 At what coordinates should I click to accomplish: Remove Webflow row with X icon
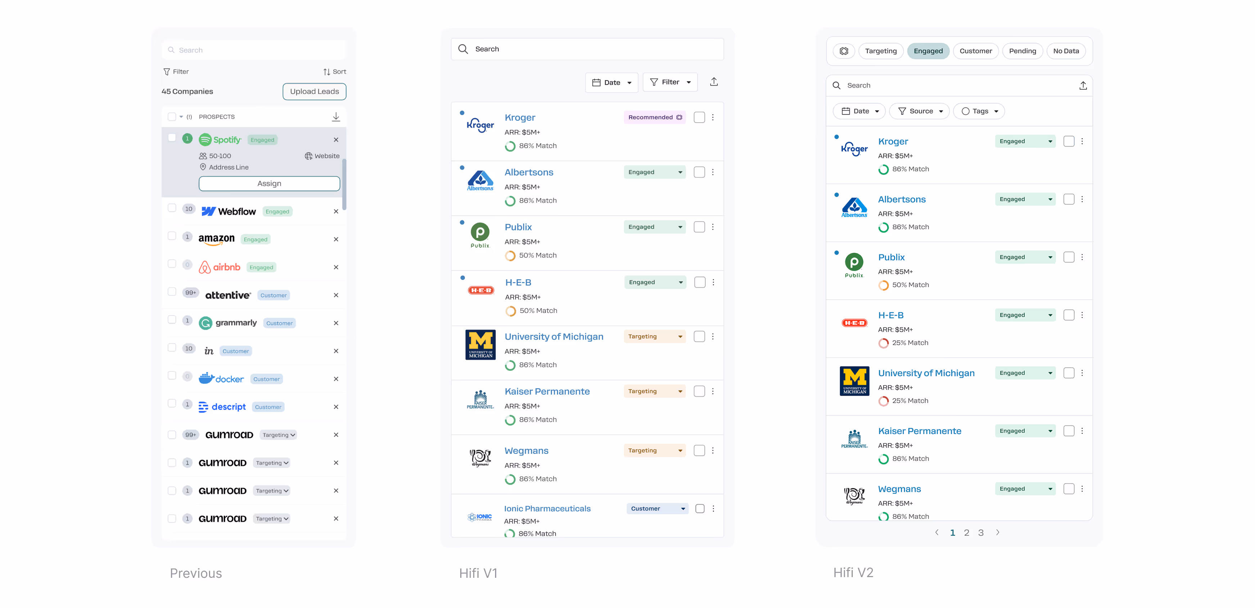tap(336, 212)
